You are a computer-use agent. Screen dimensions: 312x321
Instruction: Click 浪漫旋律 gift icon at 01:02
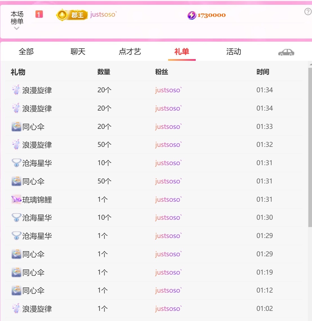[x=16, y=309]
